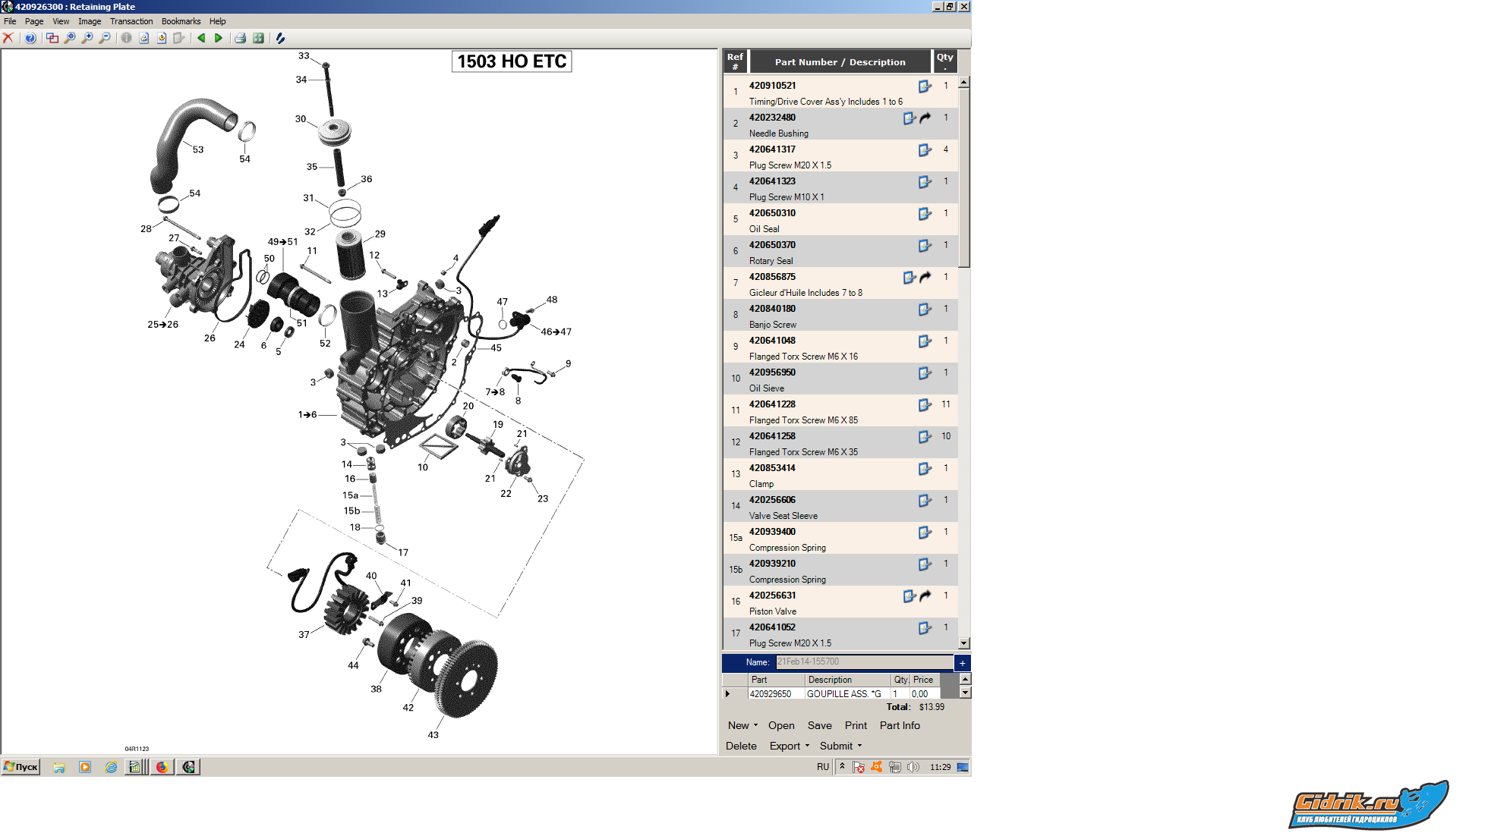
Task: Click the green thumbnails grid icon
Action: click(x=258, y=38)
